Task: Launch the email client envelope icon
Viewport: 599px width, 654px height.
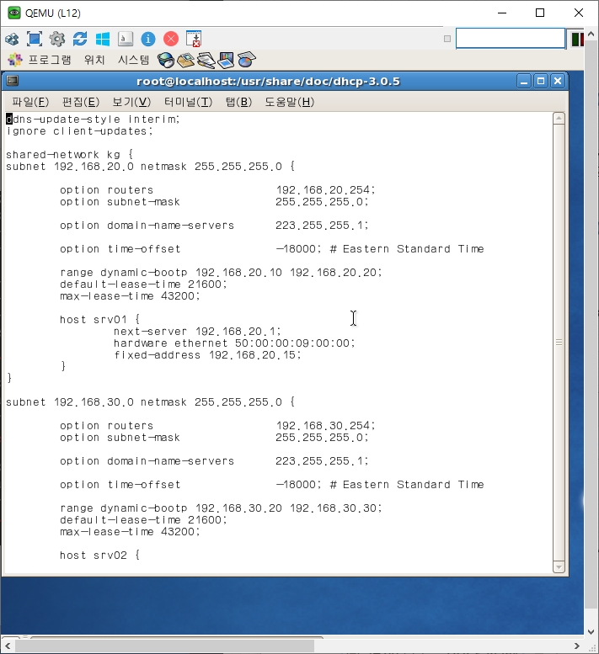Action: pos(185,60)
